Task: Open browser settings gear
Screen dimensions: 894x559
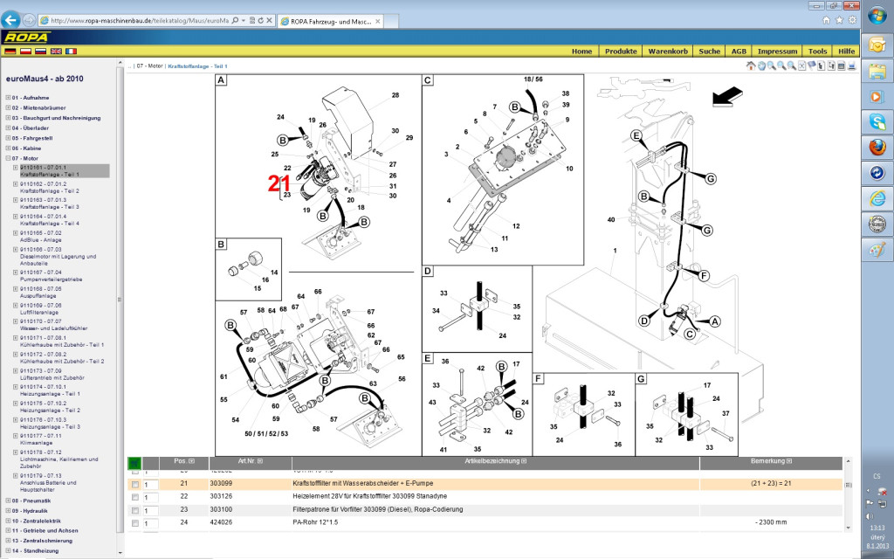Action: pyautogui.click(x=852, y=20)
